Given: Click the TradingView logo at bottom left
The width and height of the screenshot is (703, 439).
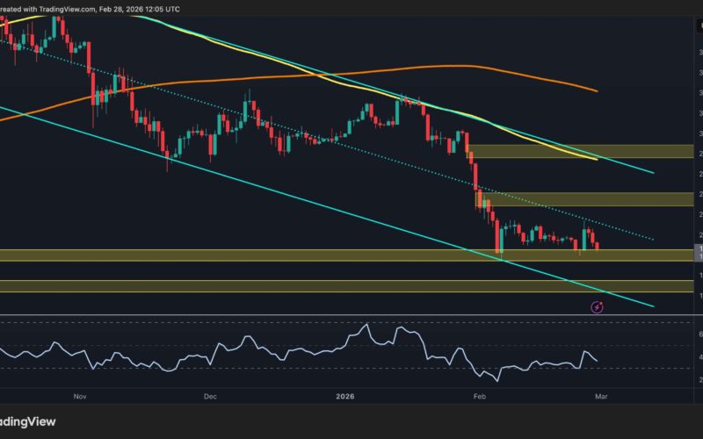Looking at the screenshot, I should (28, 421).
